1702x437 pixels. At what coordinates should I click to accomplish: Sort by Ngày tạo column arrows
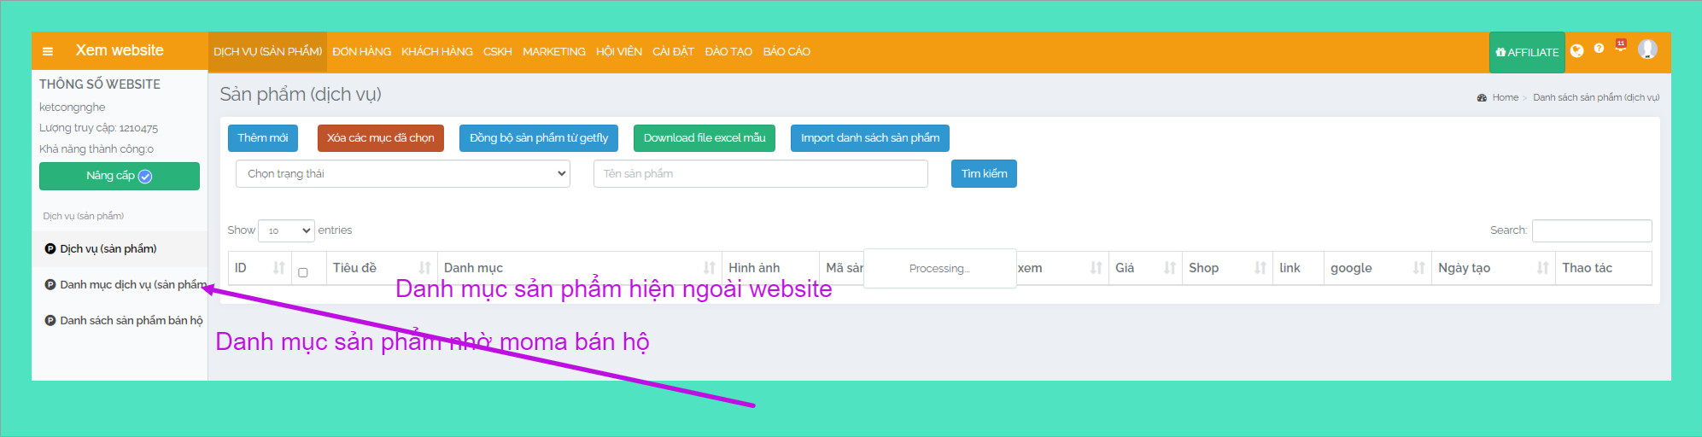point(1541,268)
